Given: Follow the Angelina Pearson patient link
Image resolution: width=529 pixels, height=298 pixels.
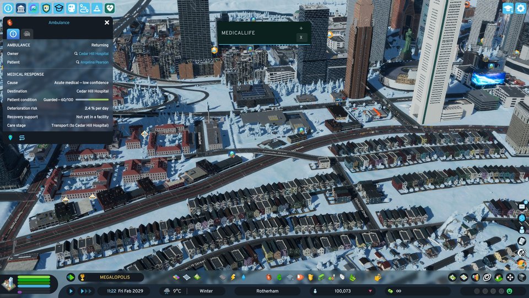Looking at the screenshot, I should coord(94,62).
